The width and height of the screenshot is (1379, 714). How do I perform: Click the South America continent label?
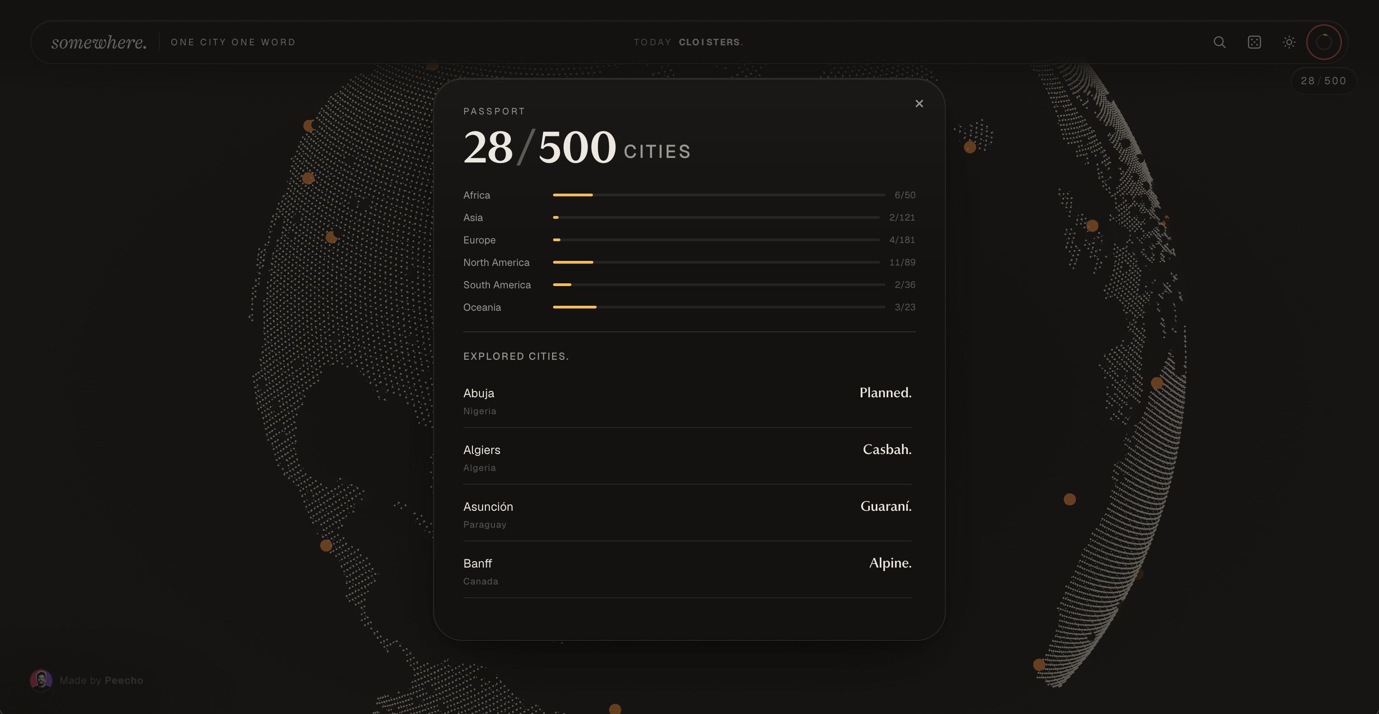coord(497,285)
